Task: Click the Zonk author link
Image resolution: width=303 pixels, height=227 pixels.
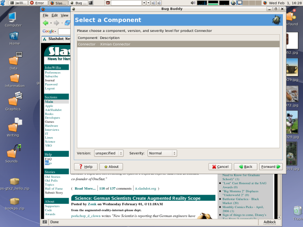Action: click(92, 204)
